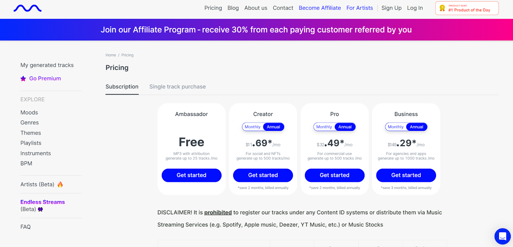Click the Home breadcrumb link

pos(111,55)
